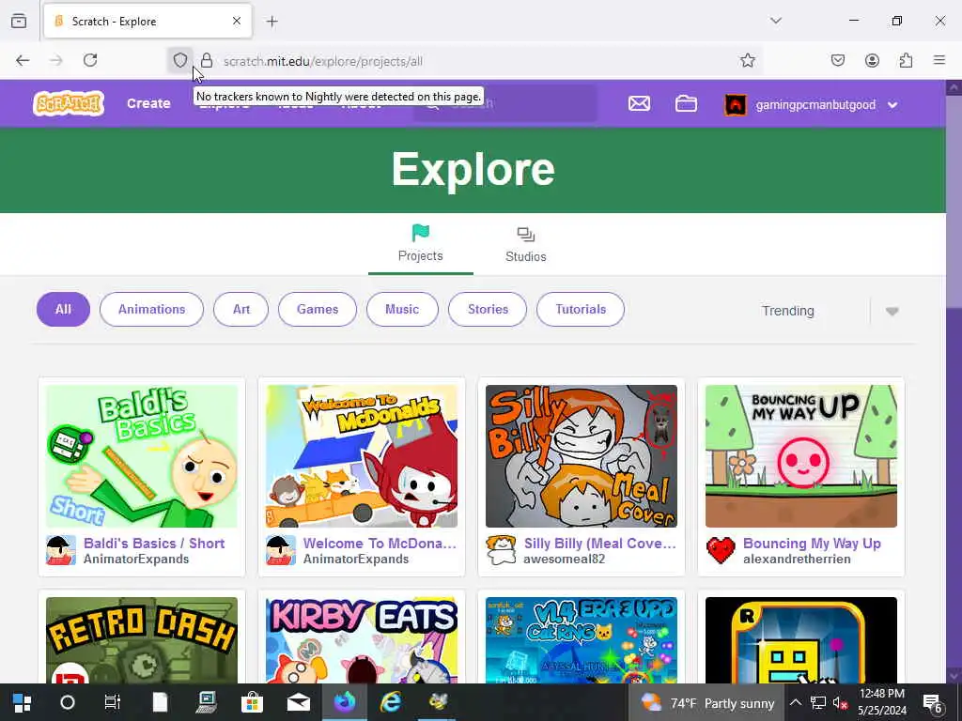Open the Messages envelope icon
This screenshot has height=721, width=962.
[x=639, y=103]
